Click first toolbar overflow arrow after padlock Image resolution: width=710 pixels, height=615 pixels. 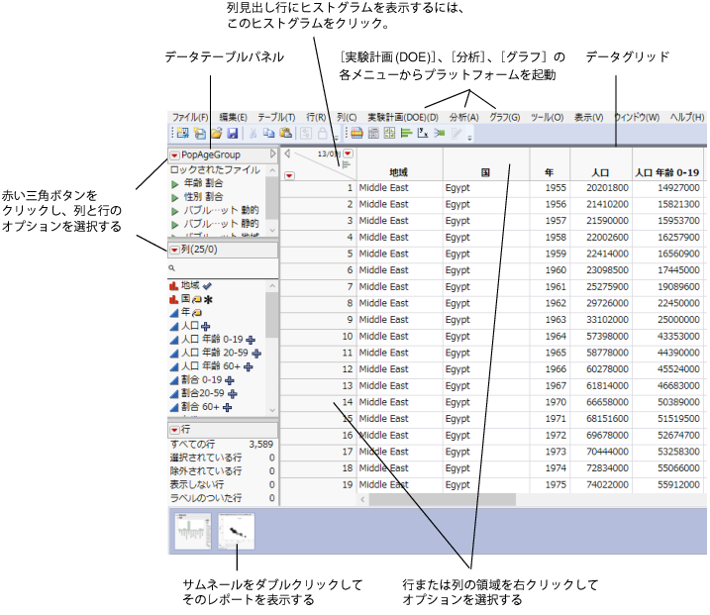point(337,137)
